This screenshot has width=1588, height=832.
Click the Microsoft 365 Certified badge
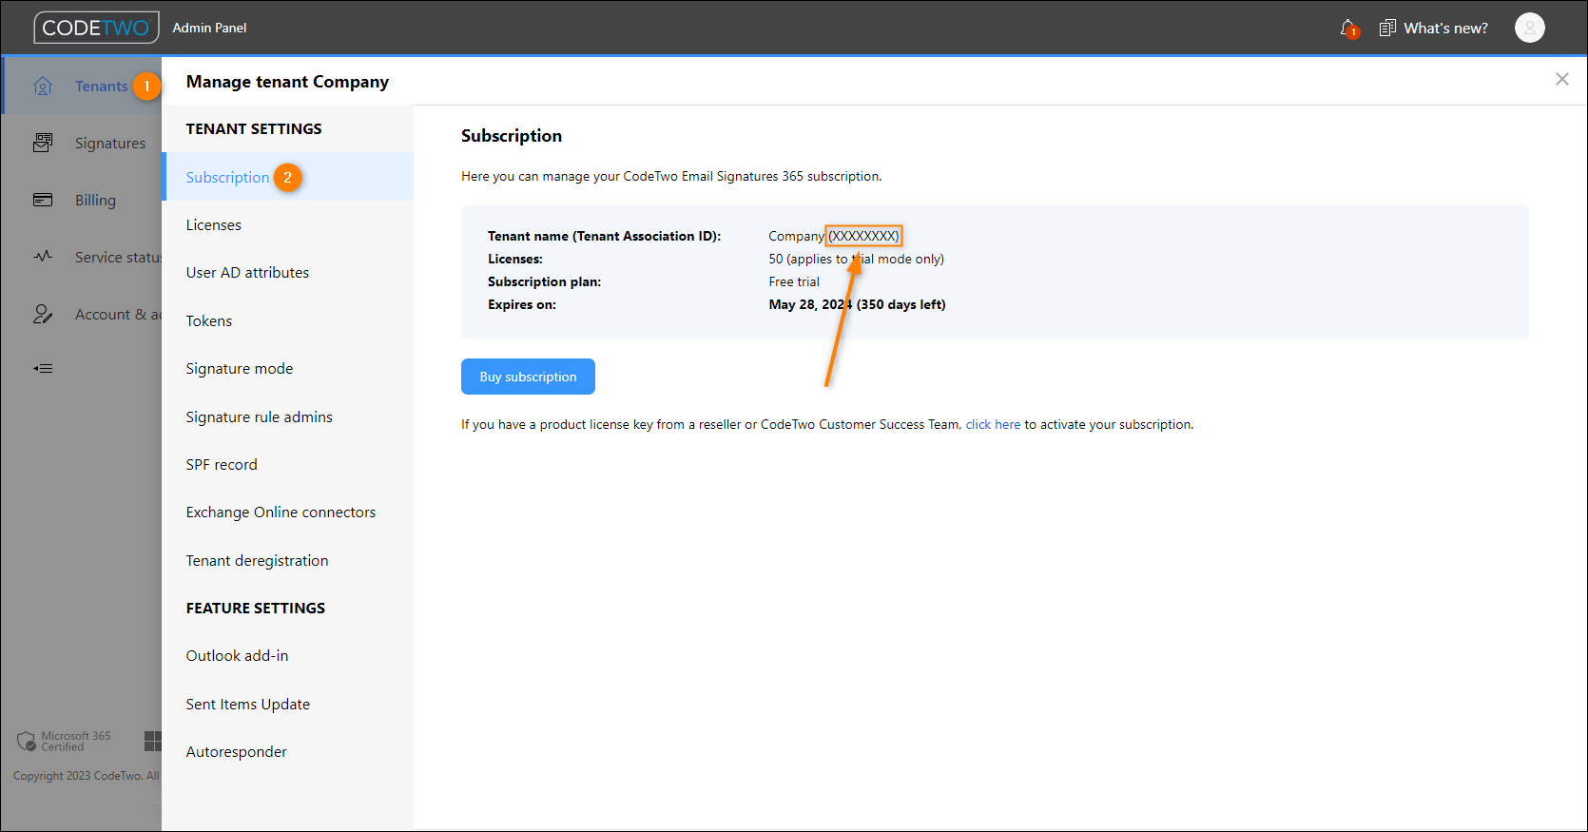pos(65,742)
